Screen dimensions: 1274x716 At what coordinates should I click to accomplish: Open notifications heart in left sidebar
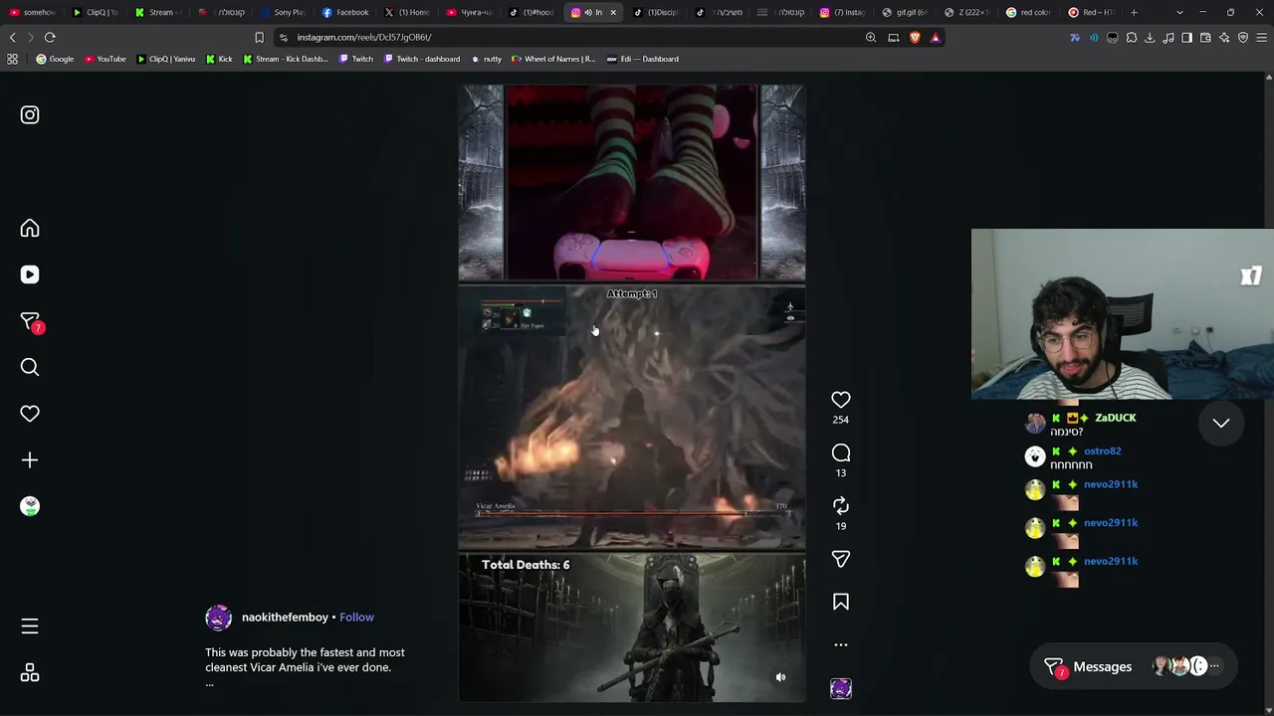pos(30,414)
